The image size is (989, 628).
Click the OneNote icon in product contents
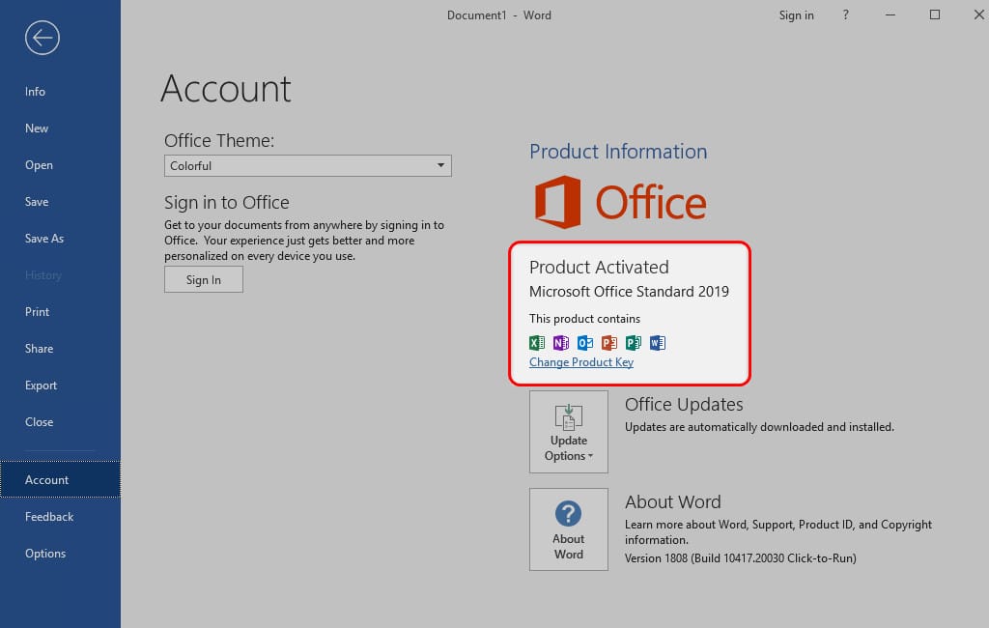[561, 343]
